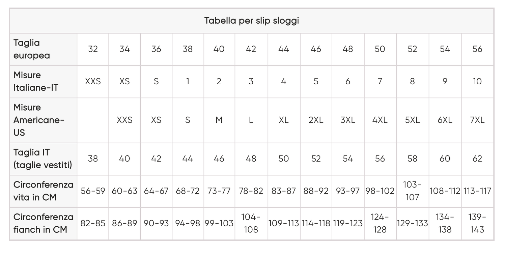Click the 'Tabella per slip sloggi' table title
Image resolution: width=506 pixels, height=256 pixels.
(252, 21)
